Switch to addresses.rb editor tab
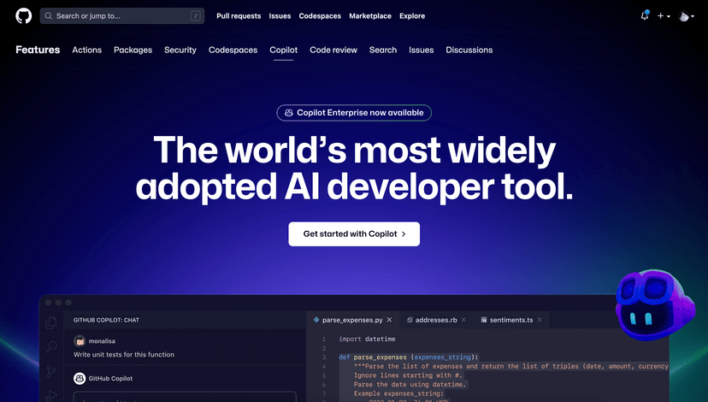708x402 pixels. 436,320
